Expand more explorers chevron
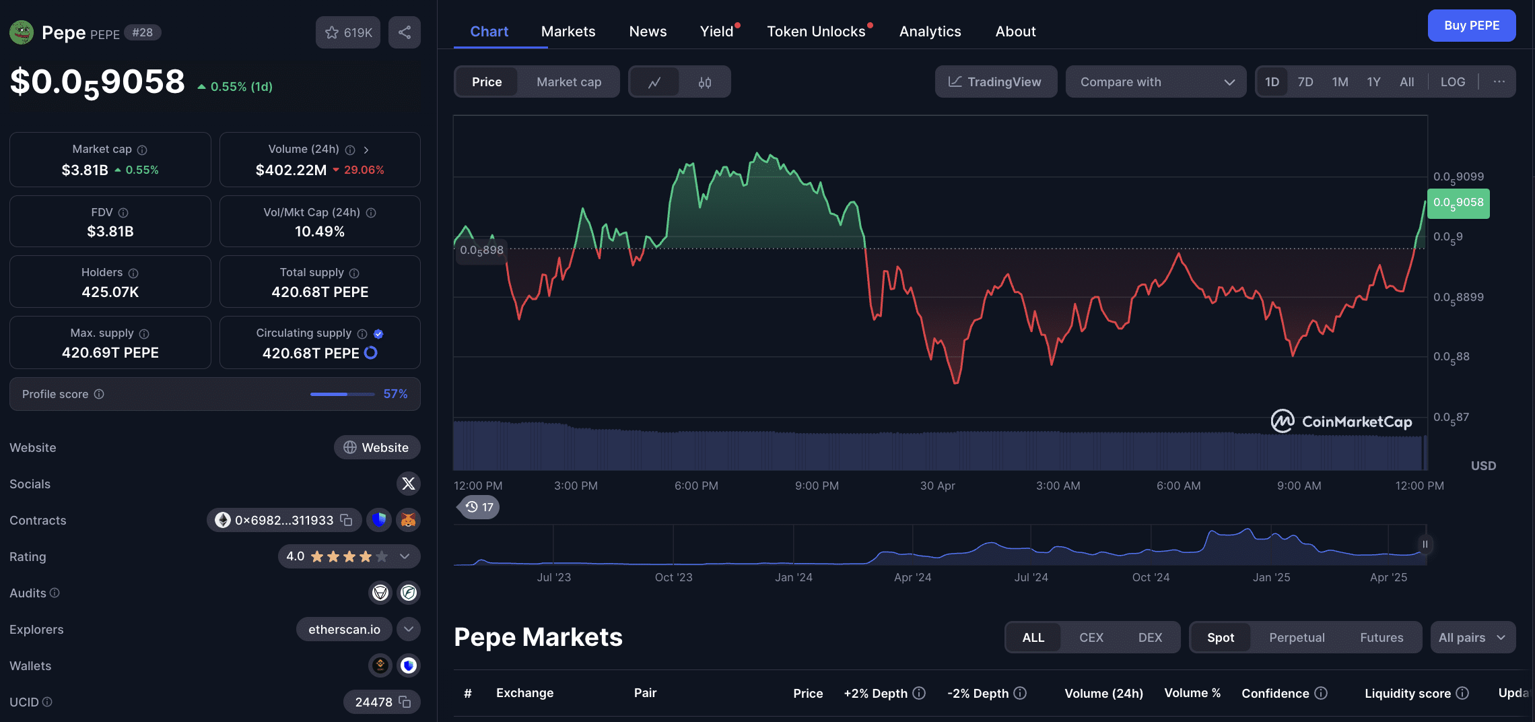 pos(409,629)
